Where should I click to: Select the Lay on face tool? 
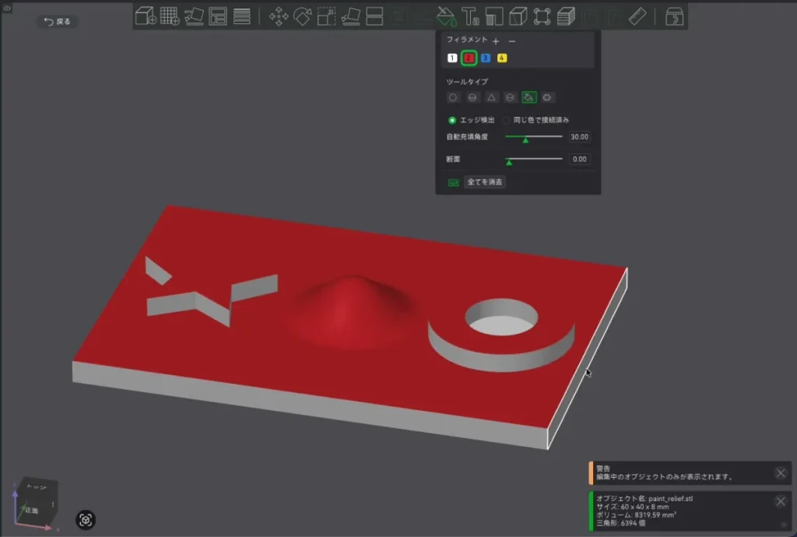click(x=351, y=16)
